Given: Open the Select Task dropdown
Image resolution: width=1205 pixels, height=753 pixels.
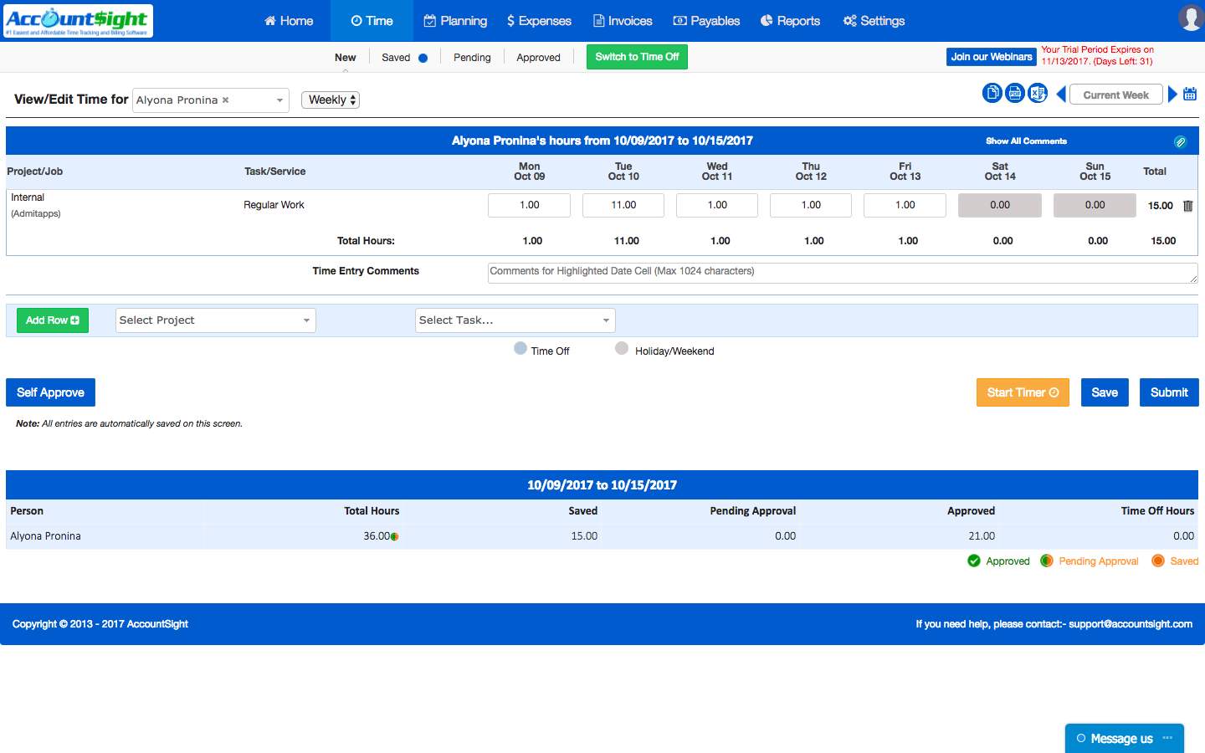Looking at the screenshot, I should 515,320.
